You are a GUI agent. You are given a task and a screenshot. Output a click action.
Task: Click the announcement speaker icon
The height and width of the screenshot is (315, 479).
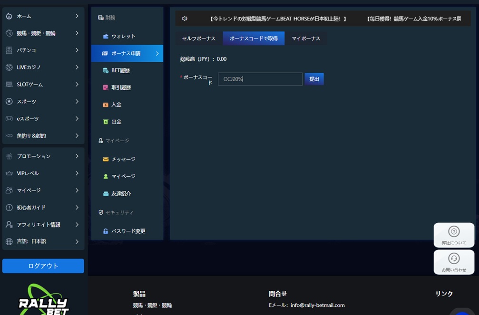pyautogui.click(x=185, y=19)
